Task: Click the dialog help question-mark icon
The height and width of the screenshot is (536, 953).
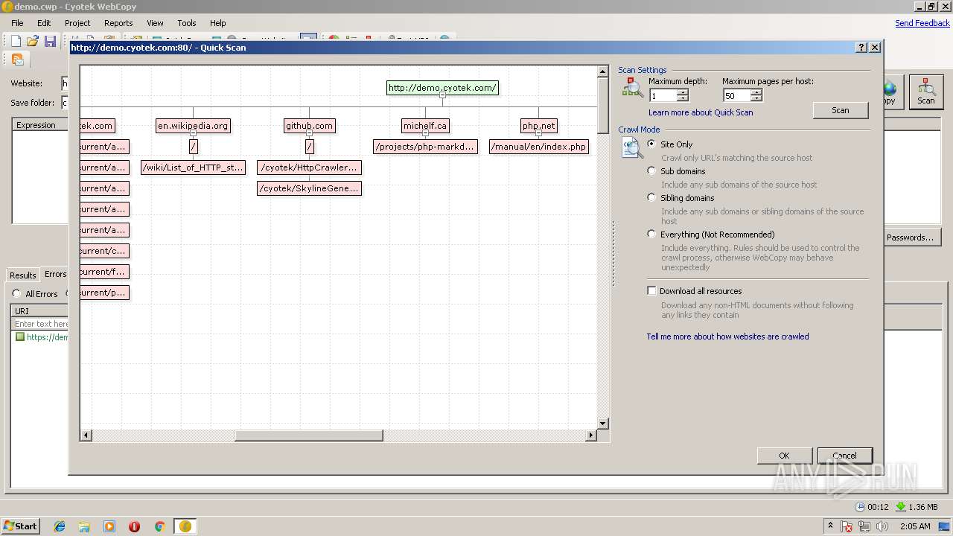Action: coord(862,47)
